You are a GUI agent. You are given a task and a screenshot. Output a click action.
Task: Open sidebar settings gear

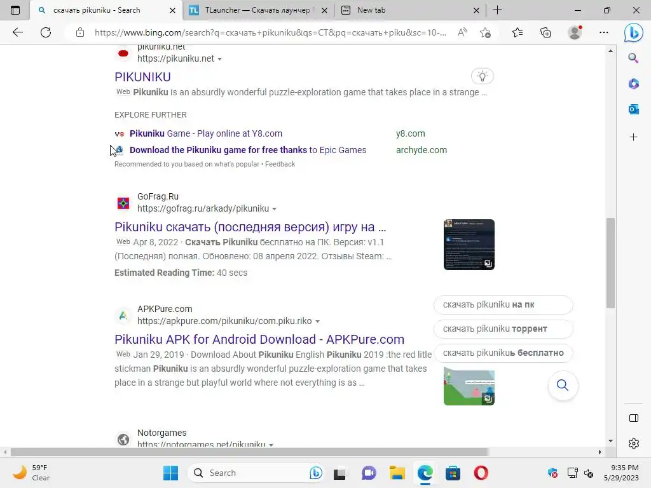tap(634, 444)
